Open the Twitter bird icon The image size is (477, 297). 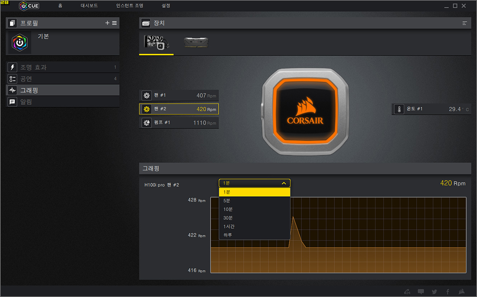[x=435, y=291]
